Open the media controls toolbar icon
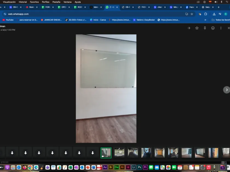The width and height of the screenshot is (230, 172). 220,14
